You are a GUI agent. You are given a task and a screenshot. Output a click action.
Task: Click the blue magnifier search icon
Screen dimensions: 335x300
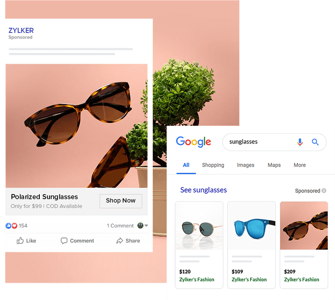[315, 142]
